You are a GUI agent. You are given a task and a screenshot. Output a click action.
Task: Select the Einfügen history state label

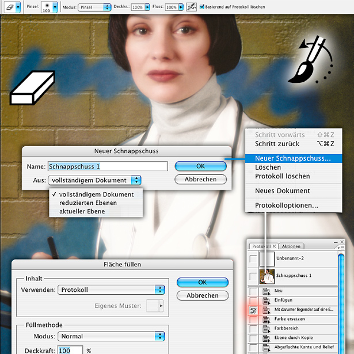tap(283, 300)
